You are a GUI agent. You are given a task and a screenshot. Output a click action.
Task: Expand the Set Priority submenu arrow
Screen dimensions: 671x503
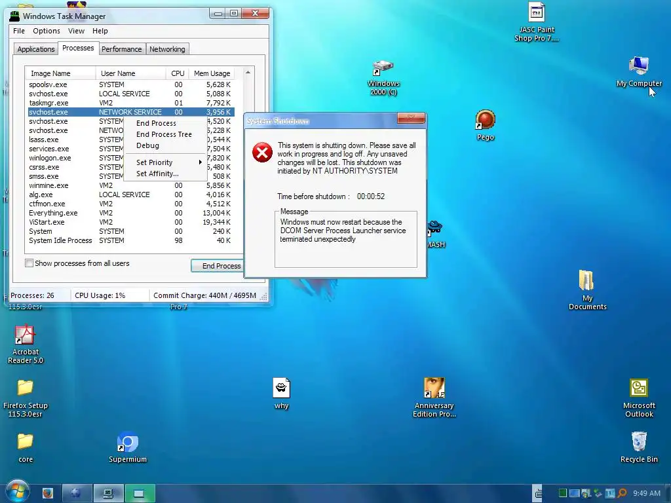(200, 162)
